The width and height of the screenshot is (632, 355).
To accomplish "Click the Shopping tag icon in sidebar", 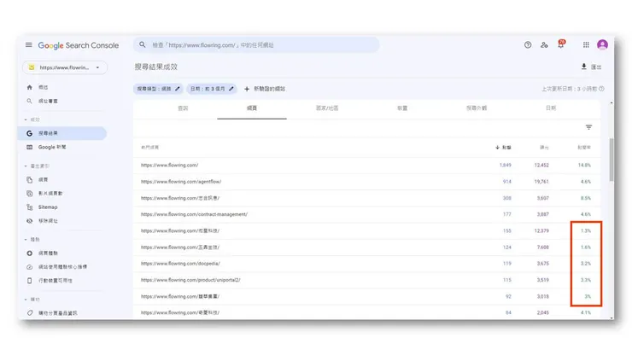I will coord(29,312).
